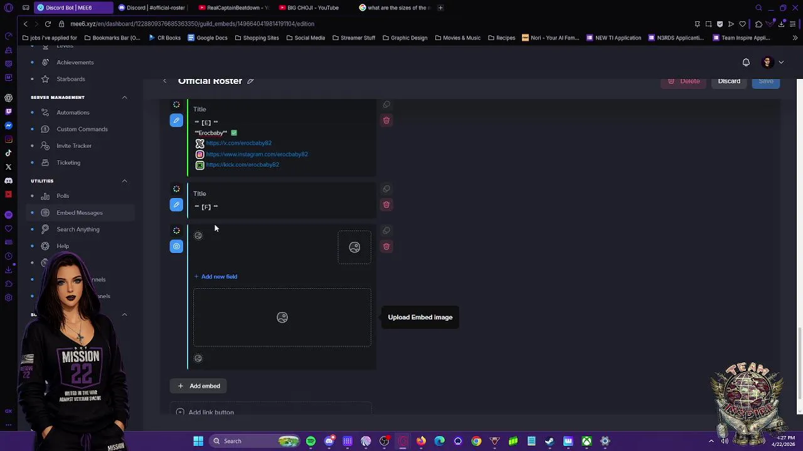
Task: Upload the embed author icon image
Action: click(198, 236)
